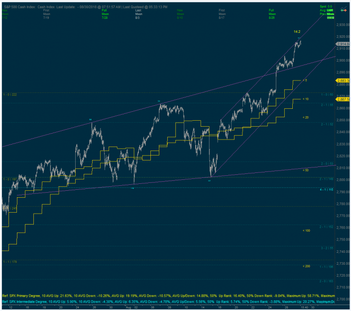
Task: Click the SPX Primary Degree reference line
Action: (169, 296)
